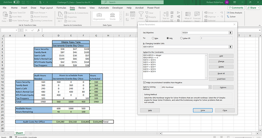This screenshot has width=262, height=138.
Task: Select the Organization data type
Action: (99, 16)
